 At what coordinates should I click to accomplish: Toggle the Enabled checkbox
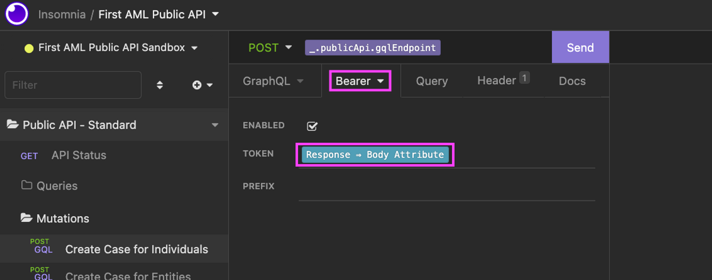[312, 126]
